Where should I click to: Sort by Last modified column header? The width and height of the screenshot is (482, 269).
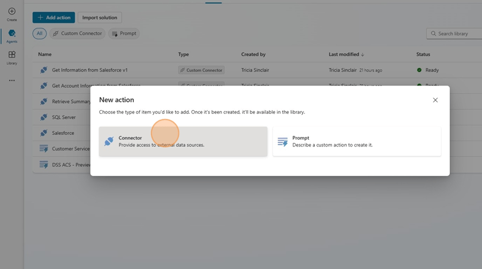346,55
